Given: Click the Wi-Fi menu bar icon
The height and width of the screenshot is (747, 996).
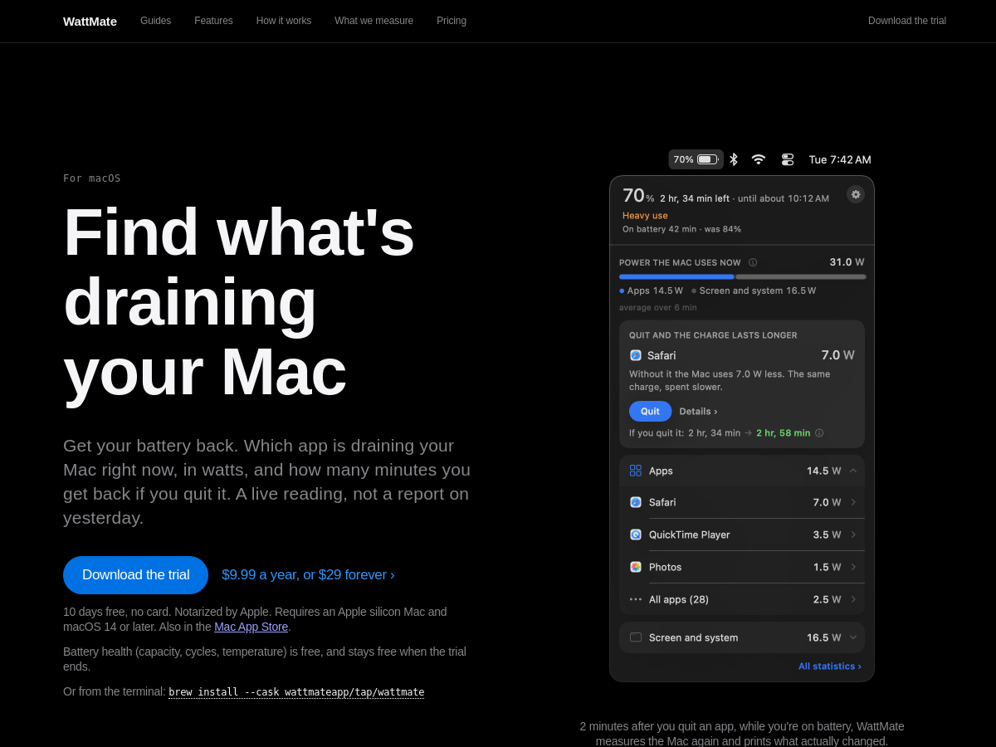Looking at the screenshot, I should (x=758, y=159).
